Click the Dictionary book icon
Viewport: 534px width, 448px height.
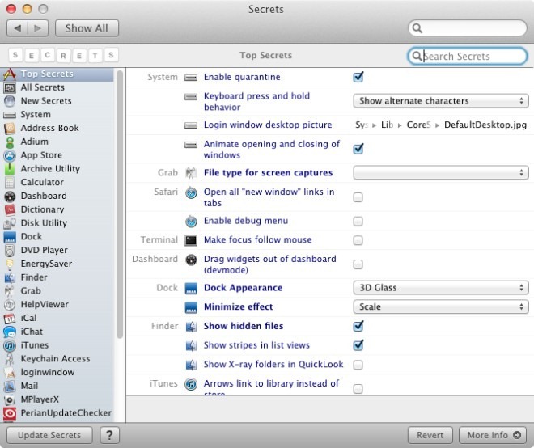pos(10,209)
